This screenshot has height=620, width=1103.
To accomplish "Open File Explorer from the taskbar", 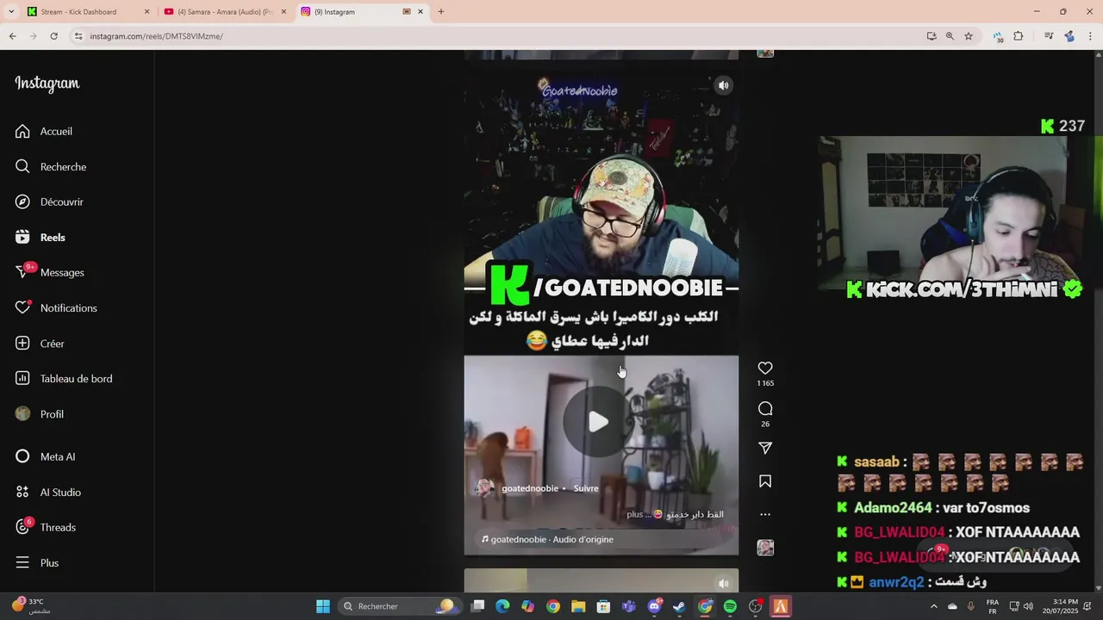I will click(x=578, y=606).
